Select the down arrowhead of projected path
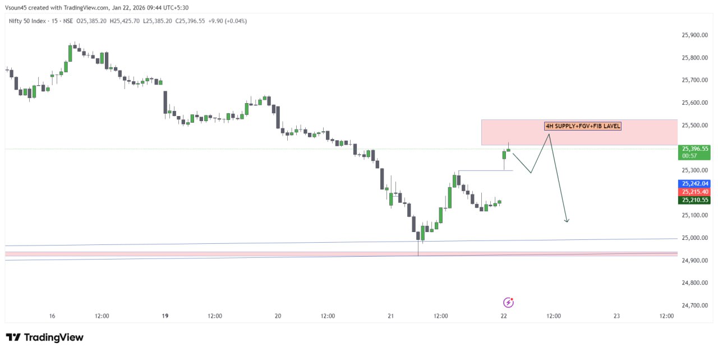This screenshot has height=352, width=718. pos(567,220)
